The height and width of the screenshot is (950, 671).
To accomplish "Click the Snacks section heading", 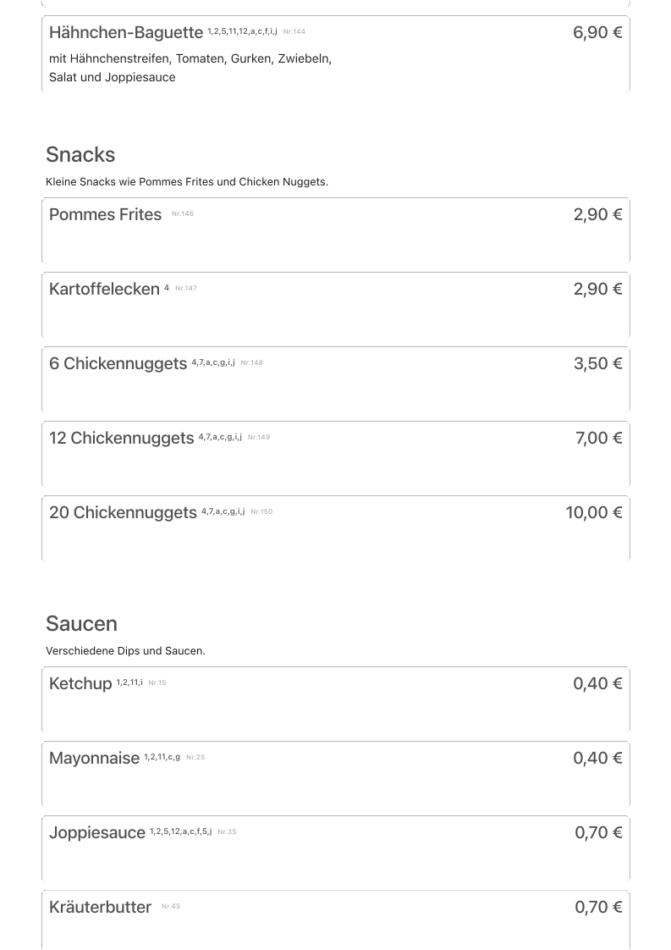I will [x=80, y=155].
